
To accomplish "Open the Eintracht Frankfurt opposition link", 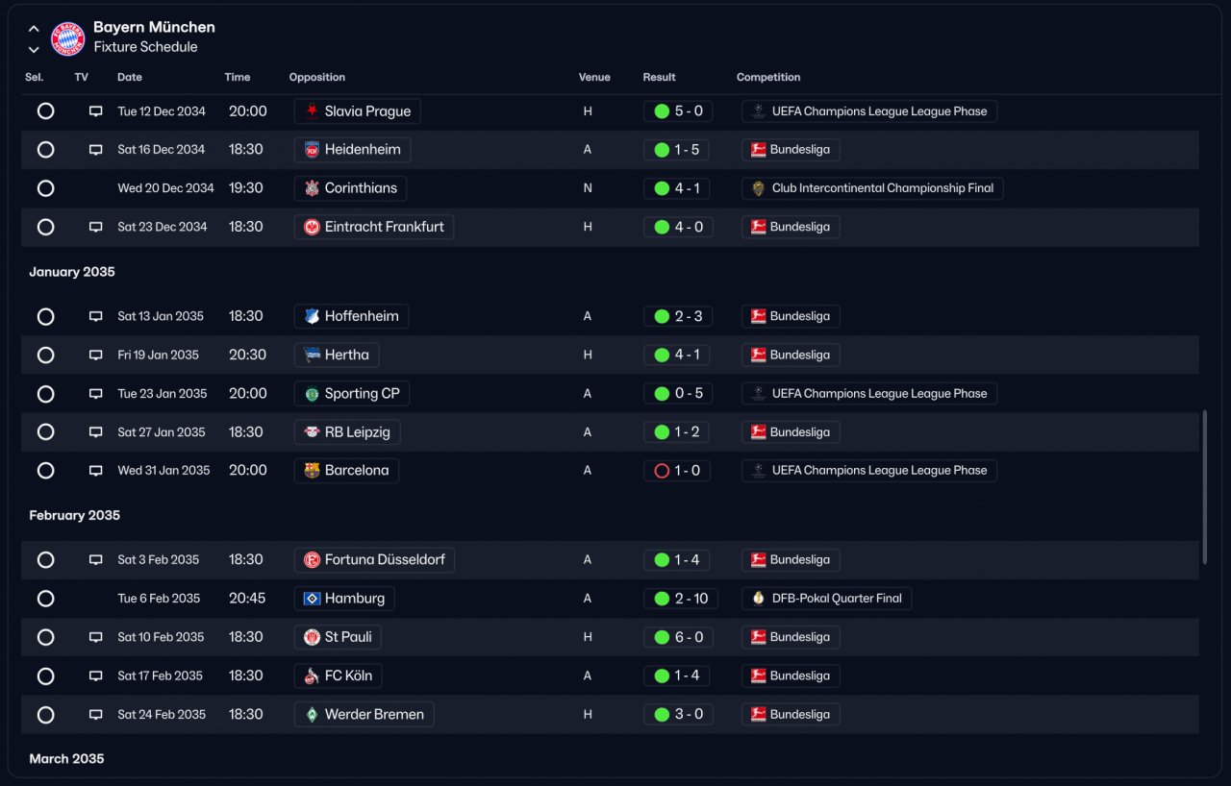I will click(374, 228).
